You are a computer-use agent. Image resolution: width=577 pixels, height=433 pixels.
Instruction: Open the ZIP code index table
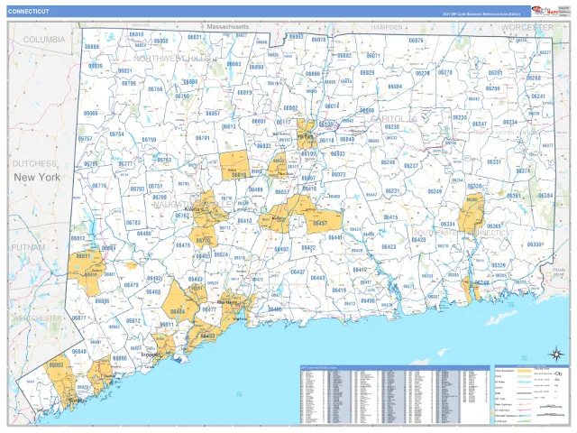(x=395, y=395)
